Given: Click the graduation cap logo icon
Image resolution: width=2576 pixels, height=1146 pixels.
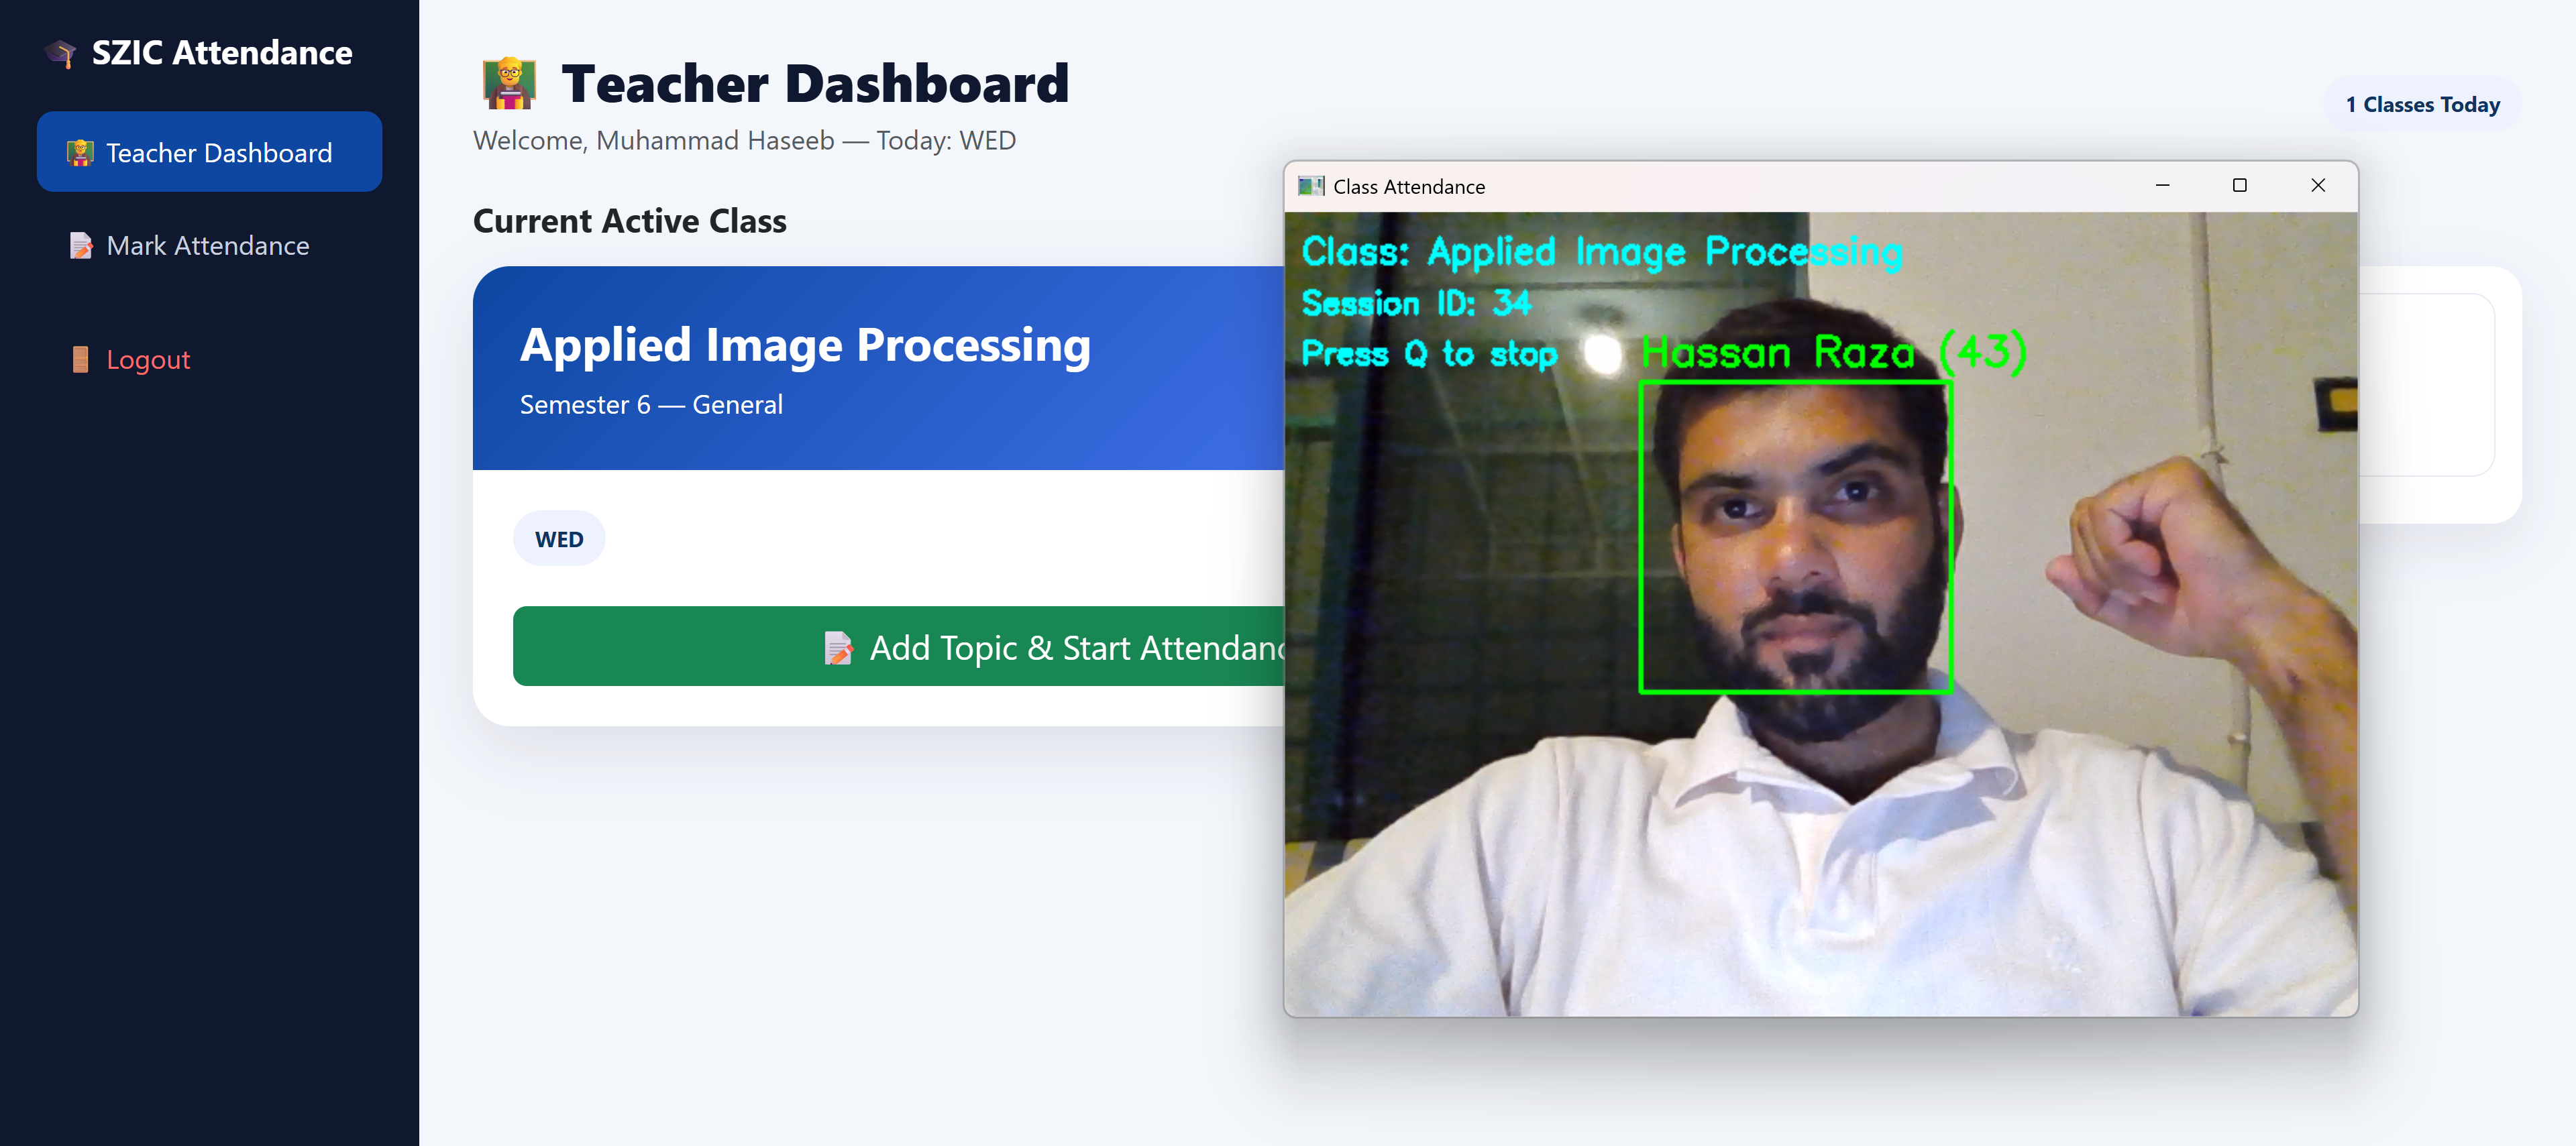Looking at the screenshot, I should tap(60, 53).
